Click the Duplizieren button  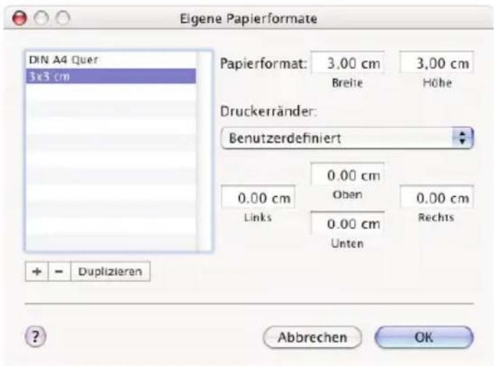coord(110,271)
